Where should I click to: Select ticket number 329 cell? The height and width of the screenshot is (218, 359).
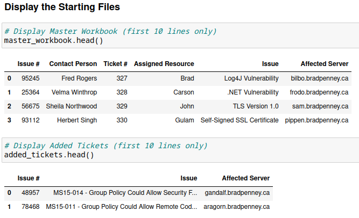pyautogui.click(x=122, y=106)
